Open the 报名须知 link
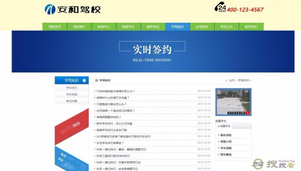The width and height of the screenshot is (301, 171). click(x=226, y=135)
